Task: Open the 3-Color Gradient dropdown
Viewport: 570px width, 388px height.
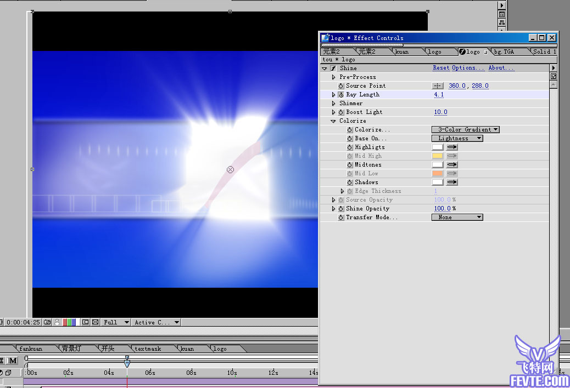Action: (465, 129)
